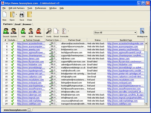151x113 pixels.
Task: Toggle include checkmark for row 24
Action: (12, 104)
